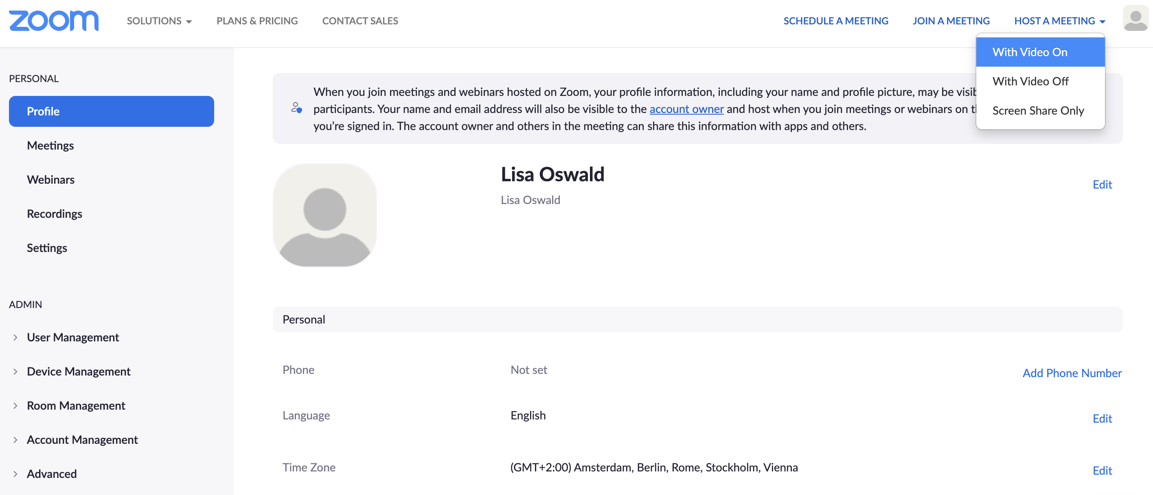Open the user avatar account menu
1153x495 pixels.
point(1135,19)
